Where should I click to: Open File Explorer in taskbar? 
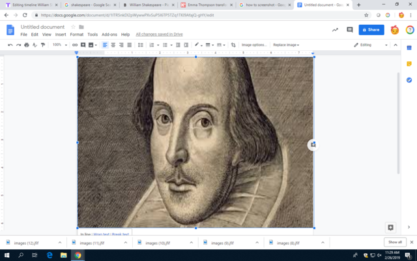point(64,255)
